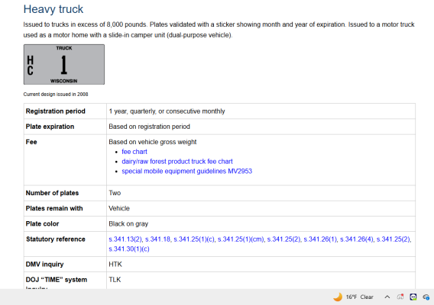Open special mobile equipment guidelines MV2953 link
The image size is (434, 305).
(187, 171)
